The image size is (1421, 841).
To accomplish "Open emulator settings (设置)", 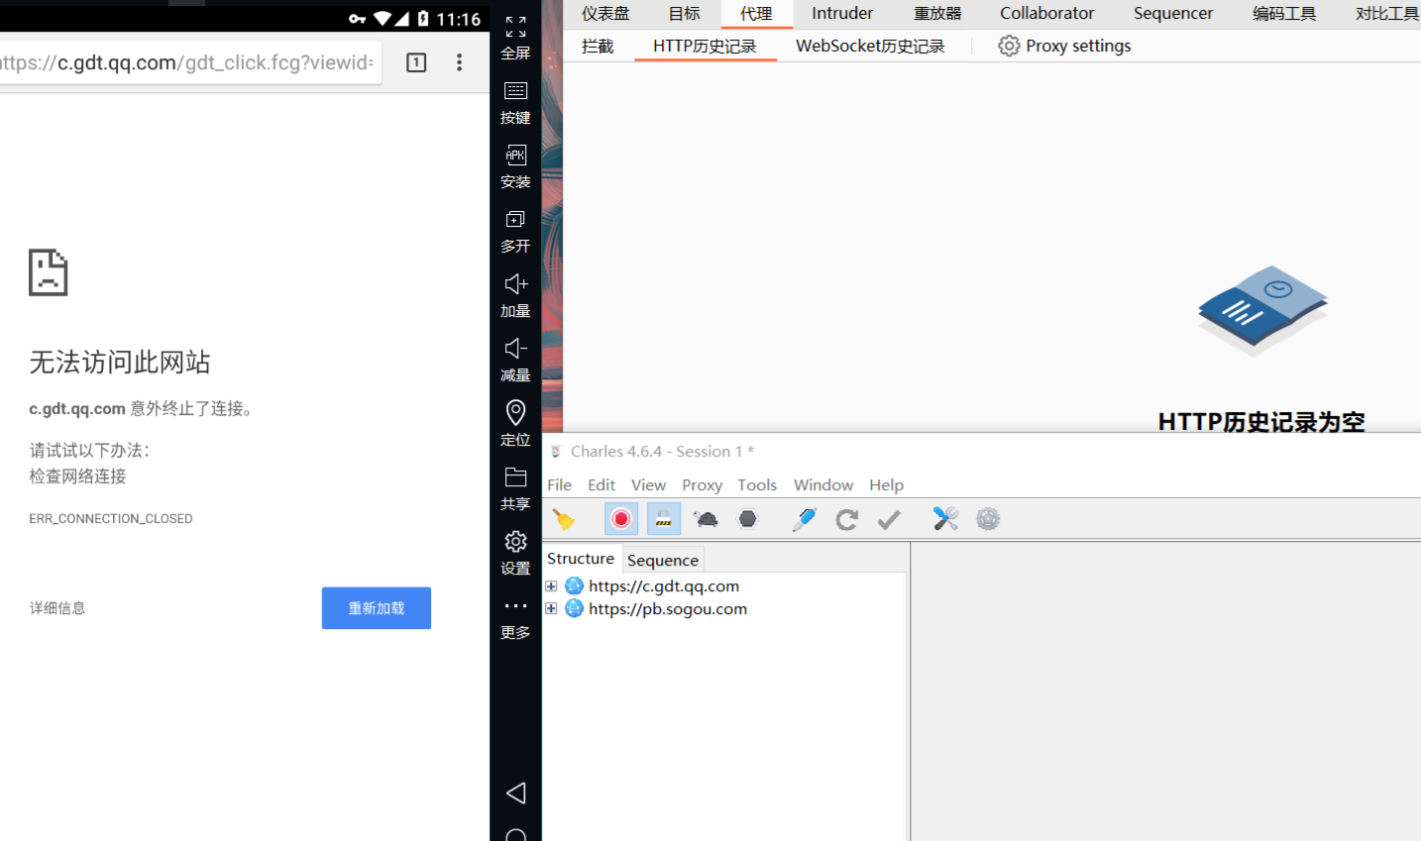I will coord(515,554).
